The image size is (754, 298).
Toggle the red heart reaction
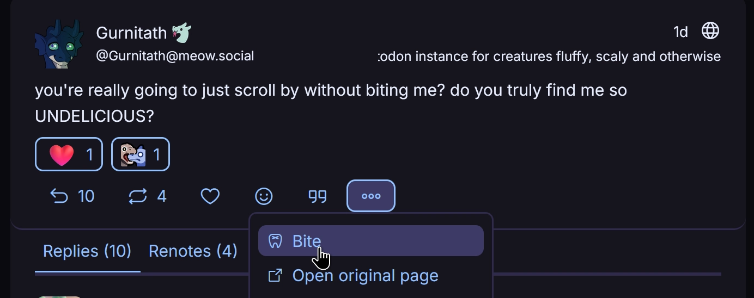69,154
